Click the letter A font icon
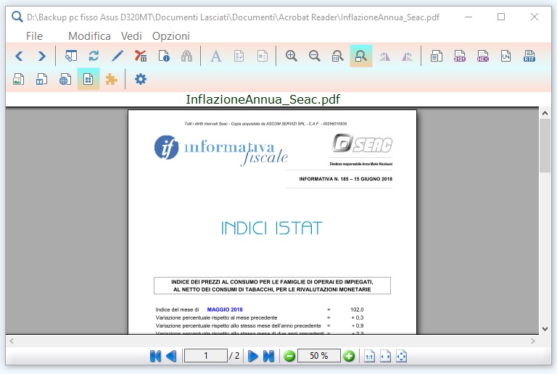 coord(216,56)
